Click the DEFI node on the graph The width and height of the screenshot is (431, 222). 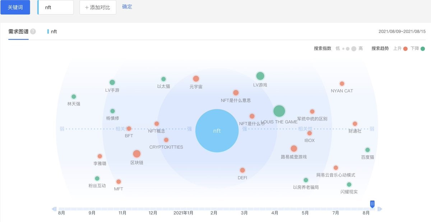(x=242, y=170)
